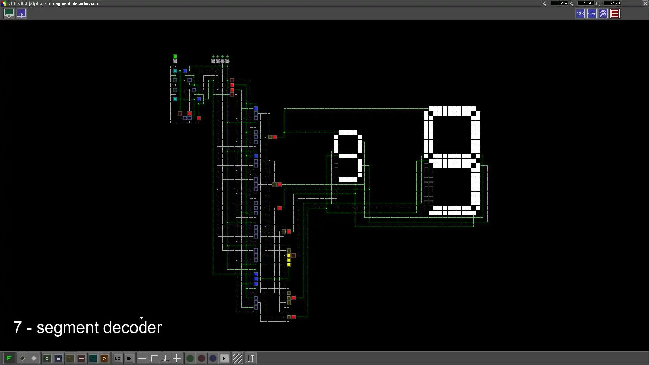The image size is (649, 365).
Task: Click the BC button
Action: pyautogui.click(x=117, y=358)
